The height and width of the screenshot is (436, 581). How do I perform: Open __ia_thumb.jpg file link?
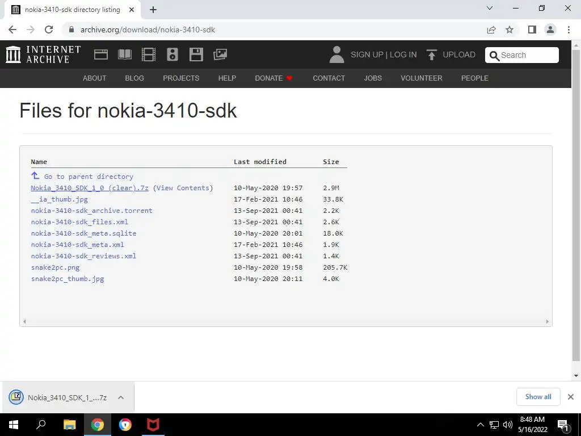point(59,199)
